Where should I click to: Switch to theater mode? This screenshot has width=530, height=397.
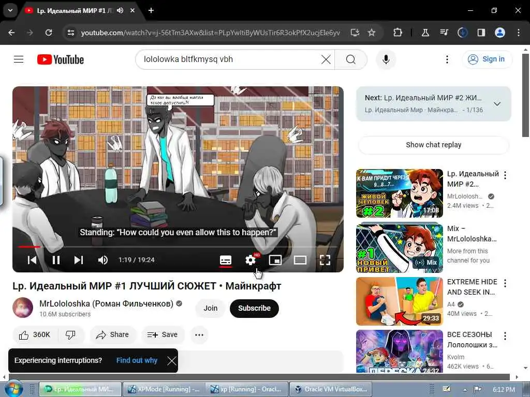click(300, 260)
